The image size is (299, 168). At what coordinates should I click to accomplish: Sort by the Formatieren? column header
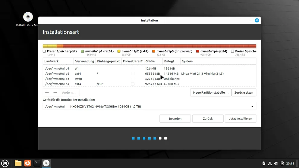(x=133, y=61)
